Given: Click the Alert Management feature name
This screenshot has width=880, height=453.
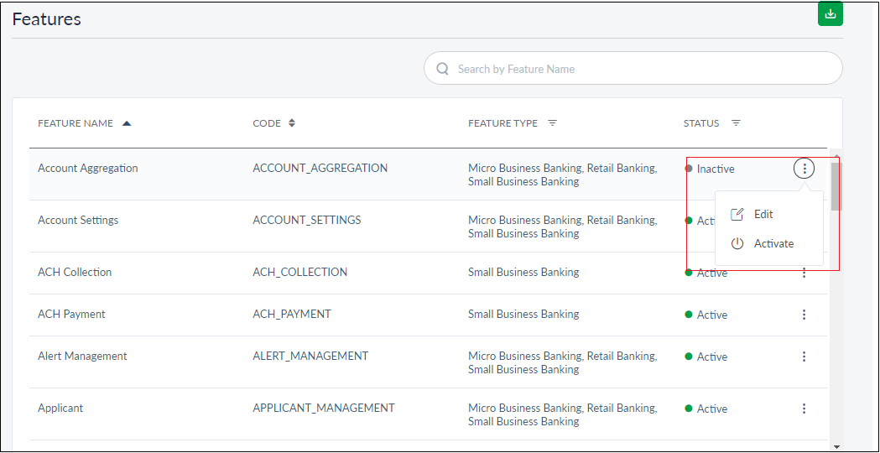Looking at the screenshot, I should click(82, 356).
